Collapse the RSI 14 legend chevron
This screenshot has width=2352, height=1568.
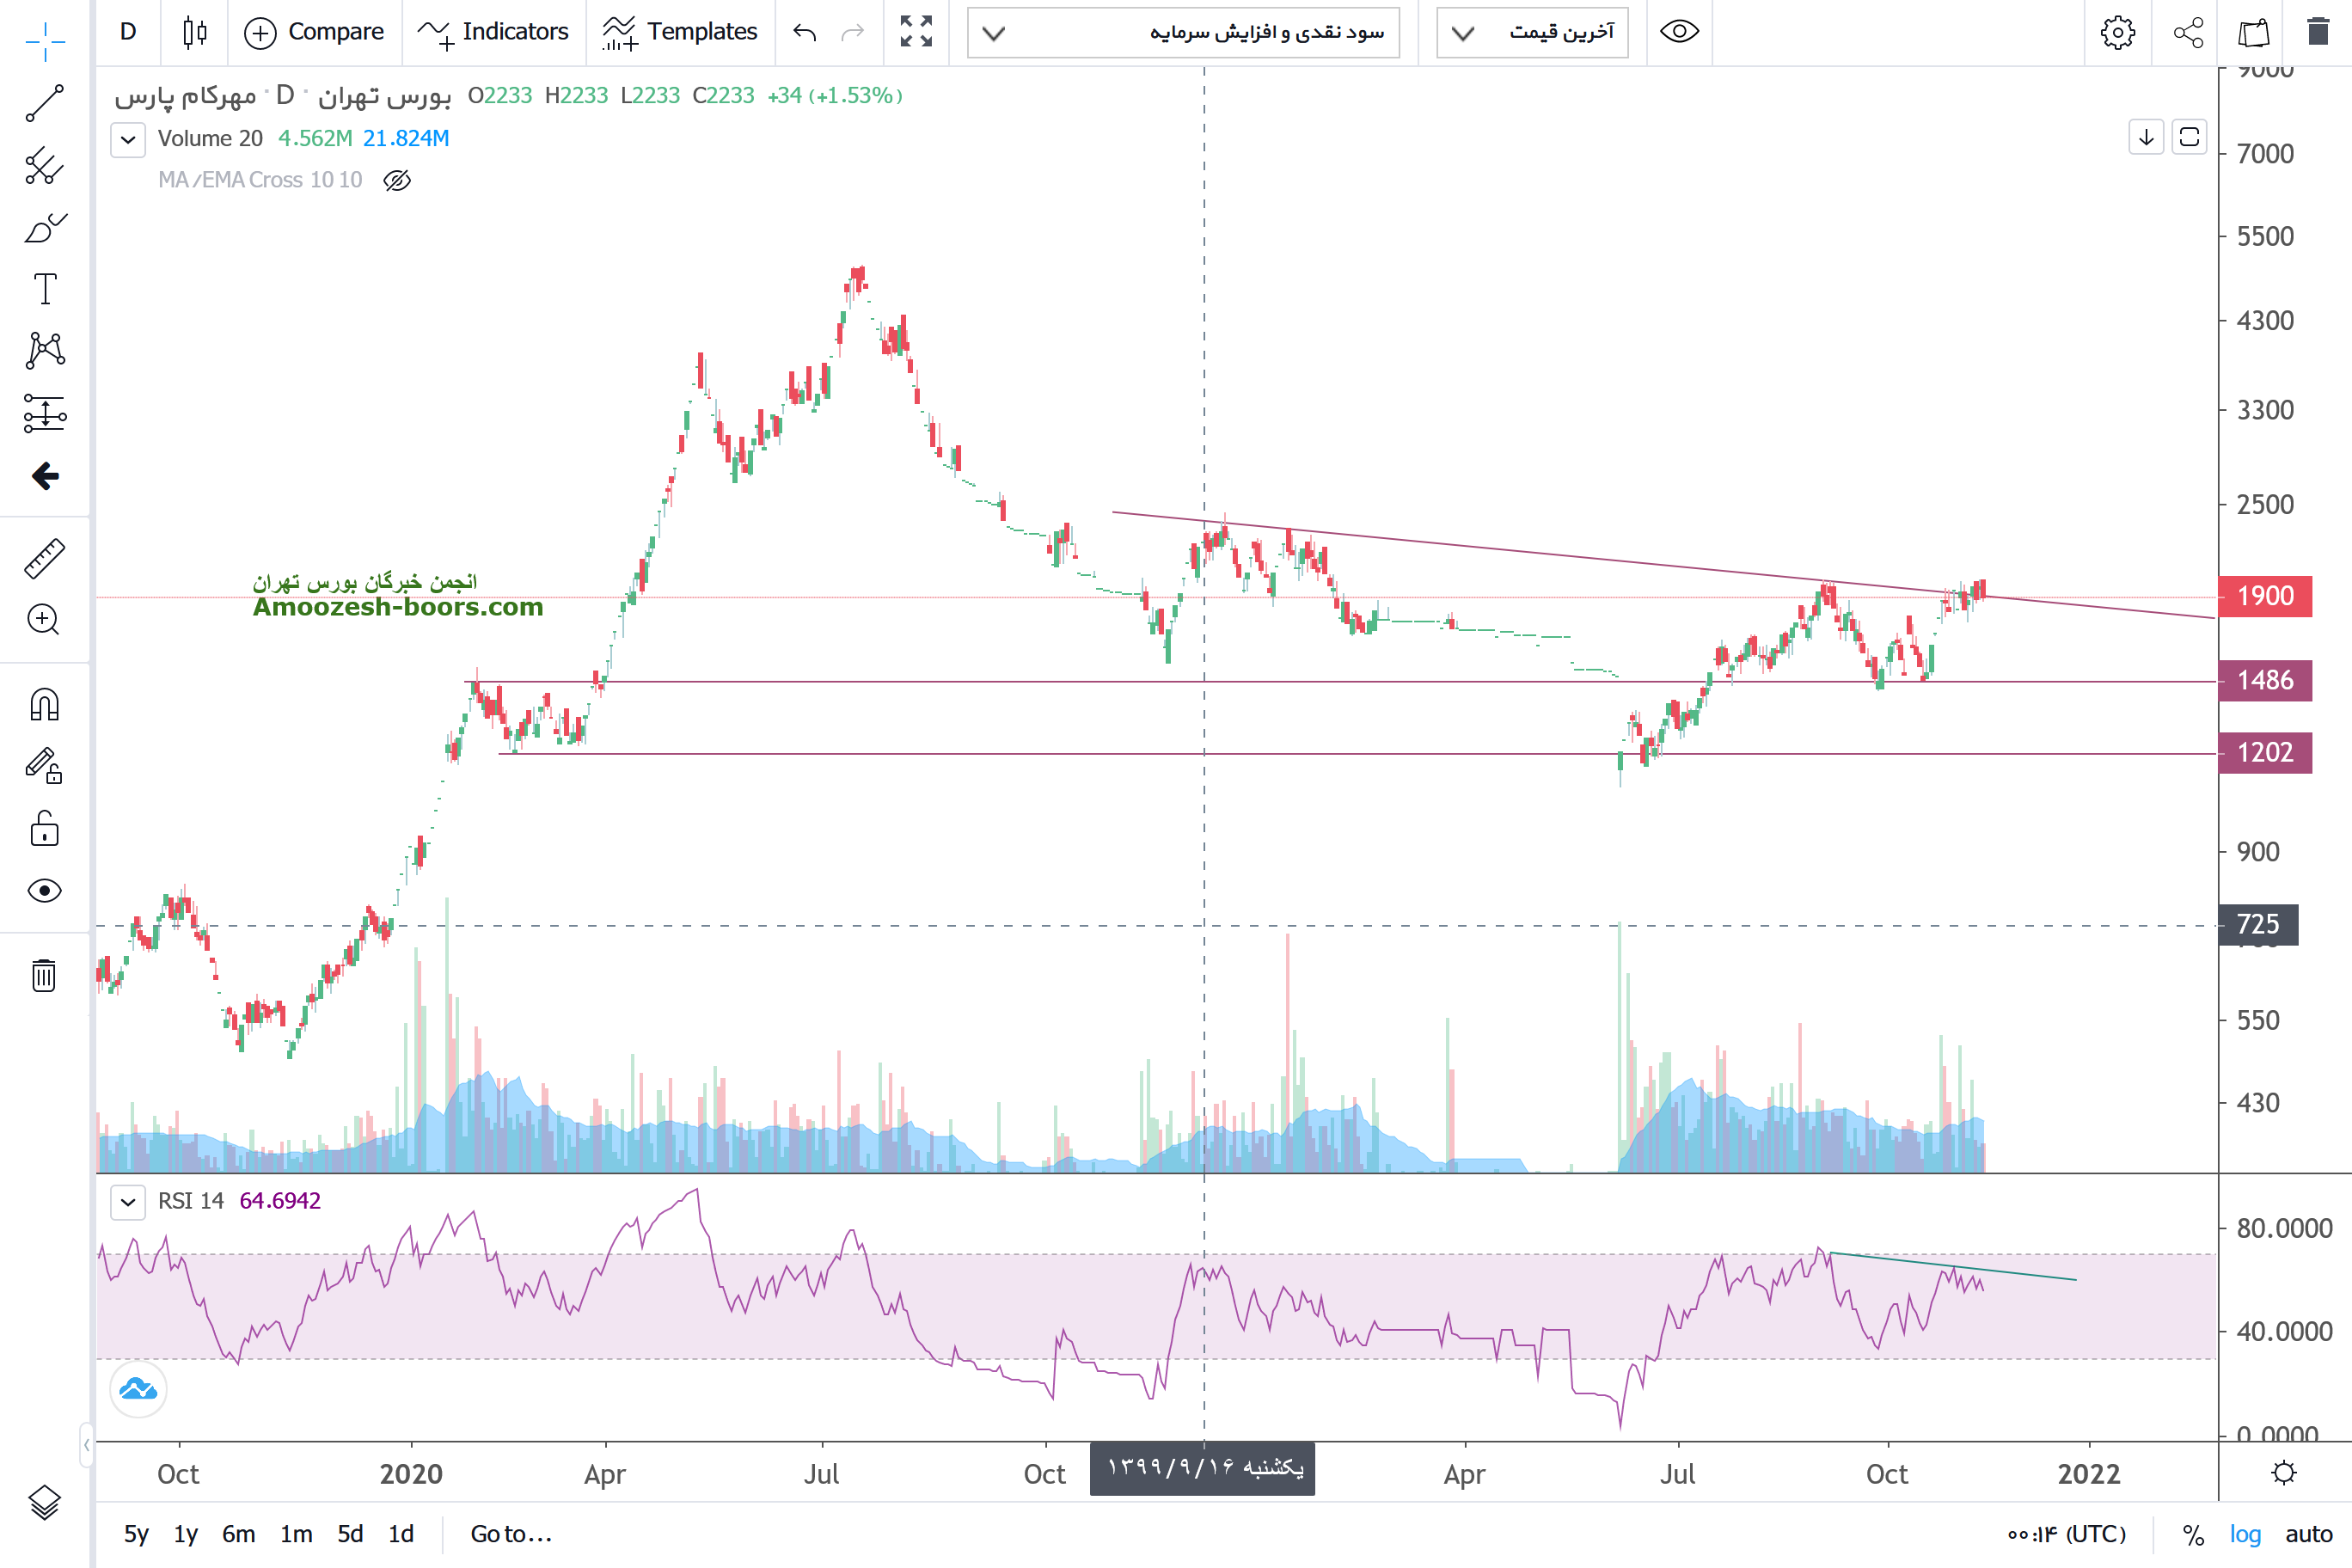click(128, 1201)
